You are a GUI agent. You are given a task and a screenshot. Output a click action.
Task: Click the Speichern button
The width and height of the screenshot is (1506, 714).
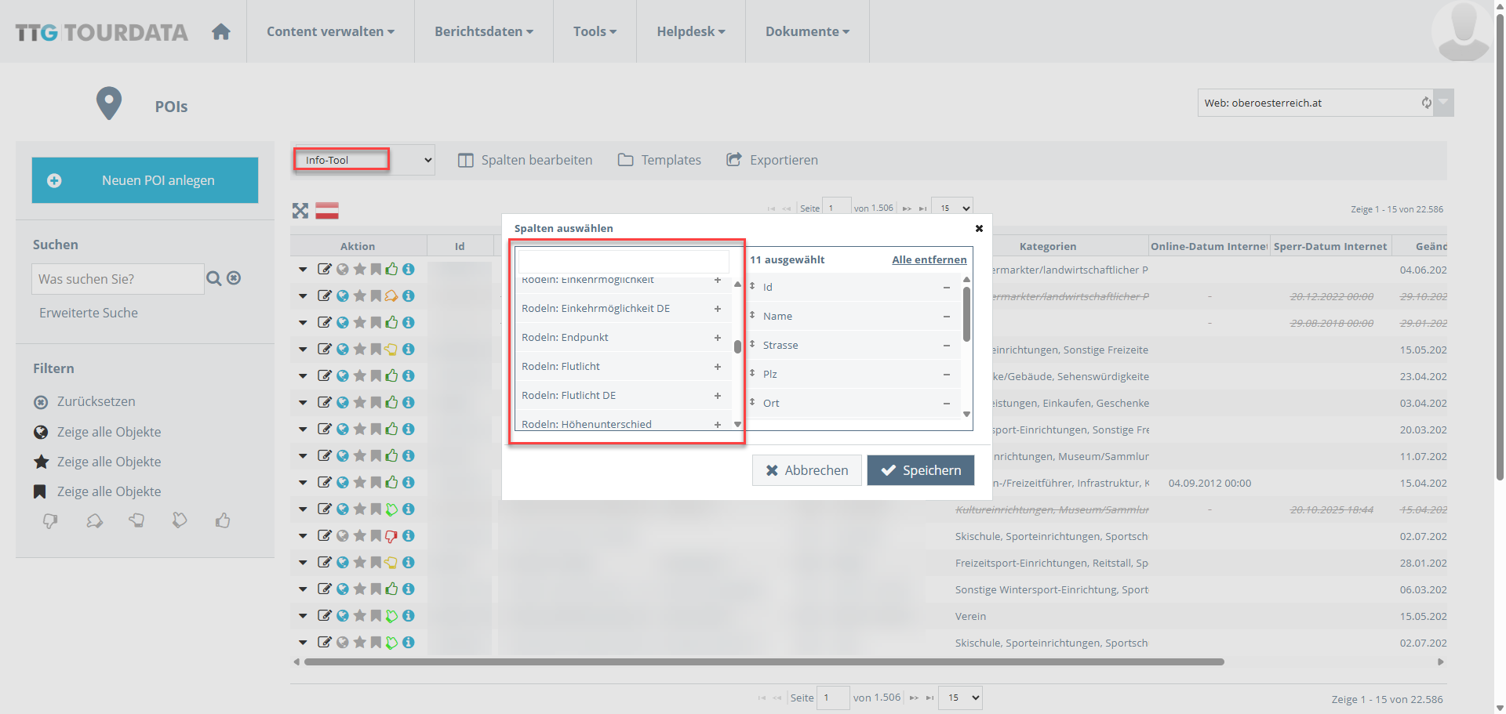[921, 470]
